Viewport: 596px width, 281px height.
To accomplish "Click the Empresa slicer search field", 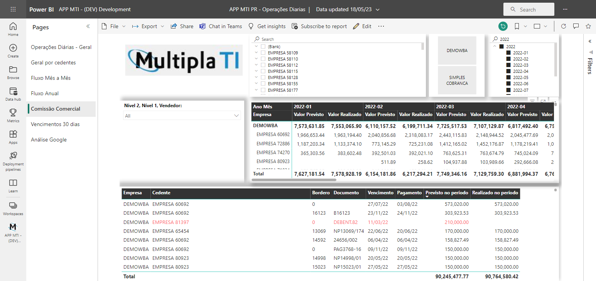I will point(338,39).
